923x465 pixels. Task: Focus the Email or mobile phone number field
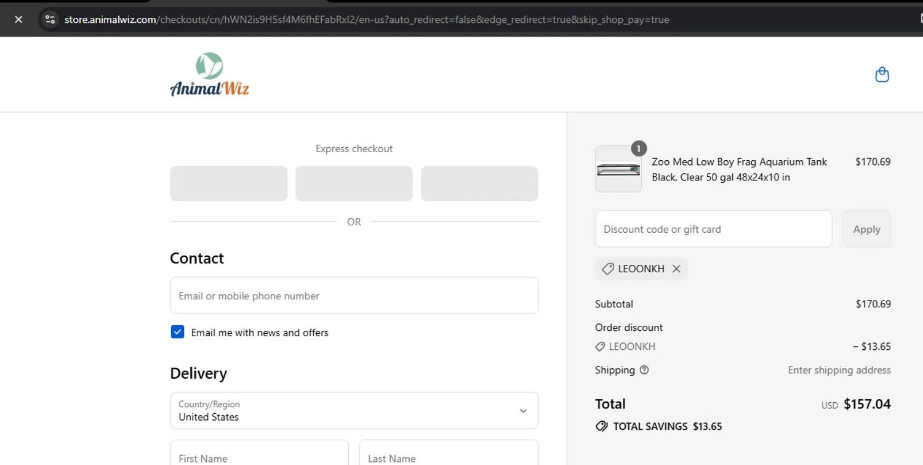click(x=354, y=296)
